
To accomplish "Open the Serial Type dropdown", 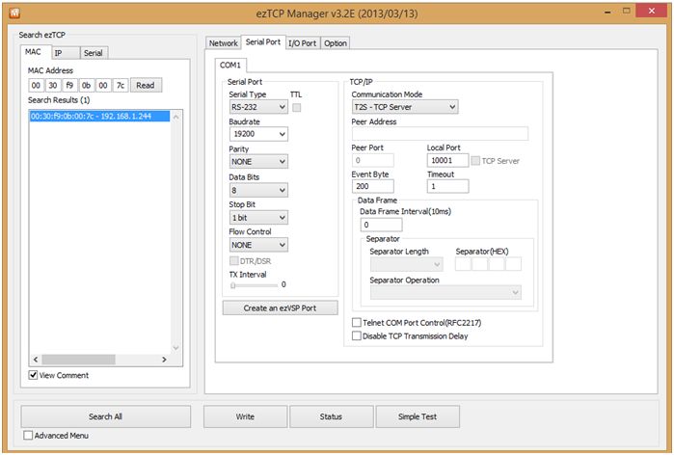I will (258, 107).
